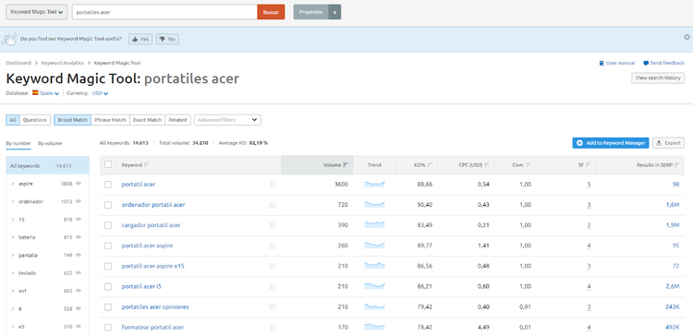Viewport: 693px width, 336px height.
Task: Open the User manual link
Action: (x=617, y=63)
